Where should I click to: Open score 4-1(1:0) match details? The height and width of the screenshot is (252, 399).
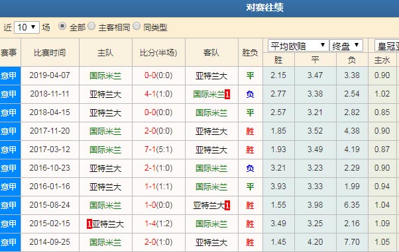[158, 94]
